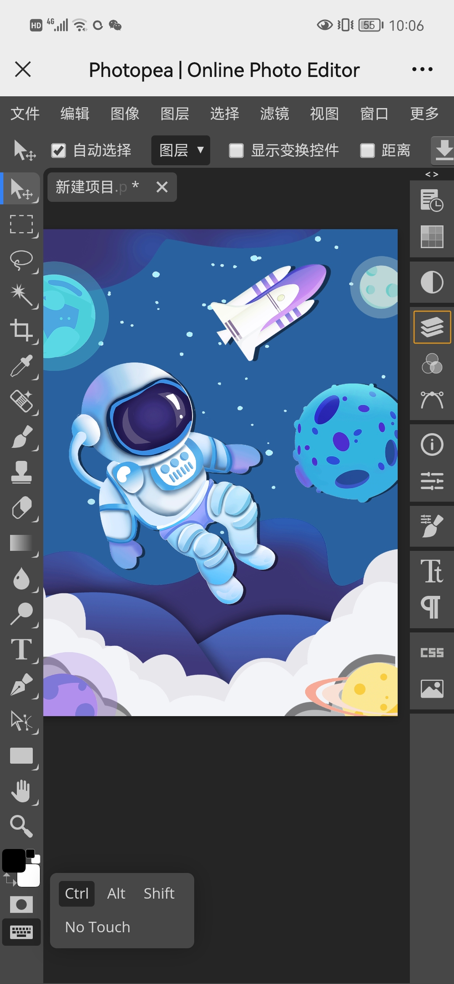Choose the Dodge tool
The width and height of the screenshot is (454, 984).
coord(21,614)
